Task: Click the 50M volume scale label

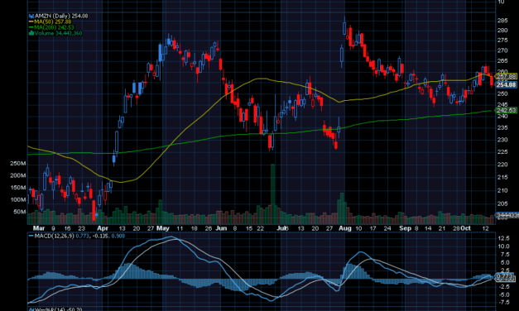Action: [x=20, y=212]
